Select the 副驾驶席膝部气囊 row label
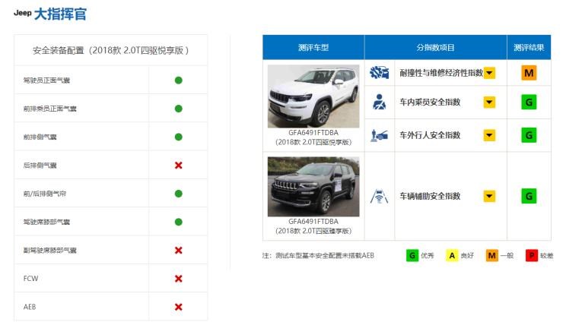 49,250
